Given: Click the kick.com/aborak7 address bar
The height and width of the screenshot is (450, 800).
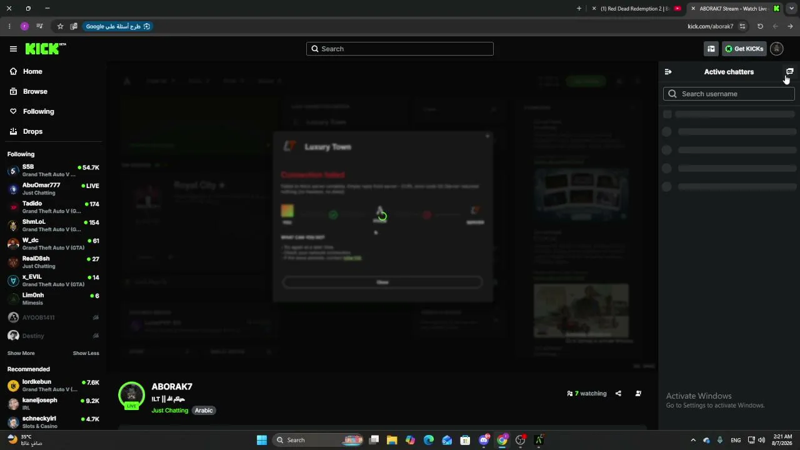Looking at the screenshot, I should (711, 26).
